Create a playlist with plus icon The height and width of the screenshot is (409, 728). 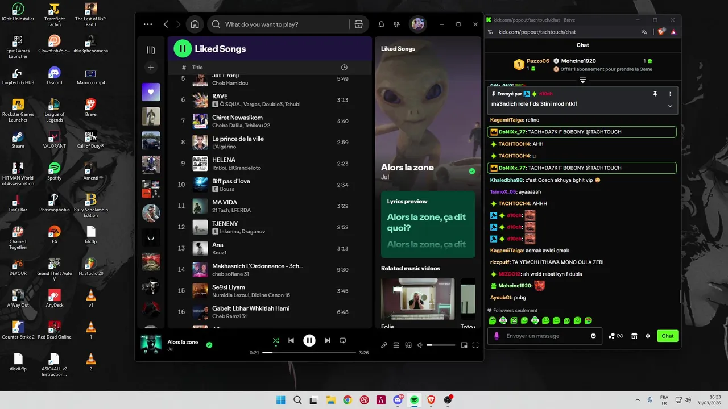click(151, 68)
